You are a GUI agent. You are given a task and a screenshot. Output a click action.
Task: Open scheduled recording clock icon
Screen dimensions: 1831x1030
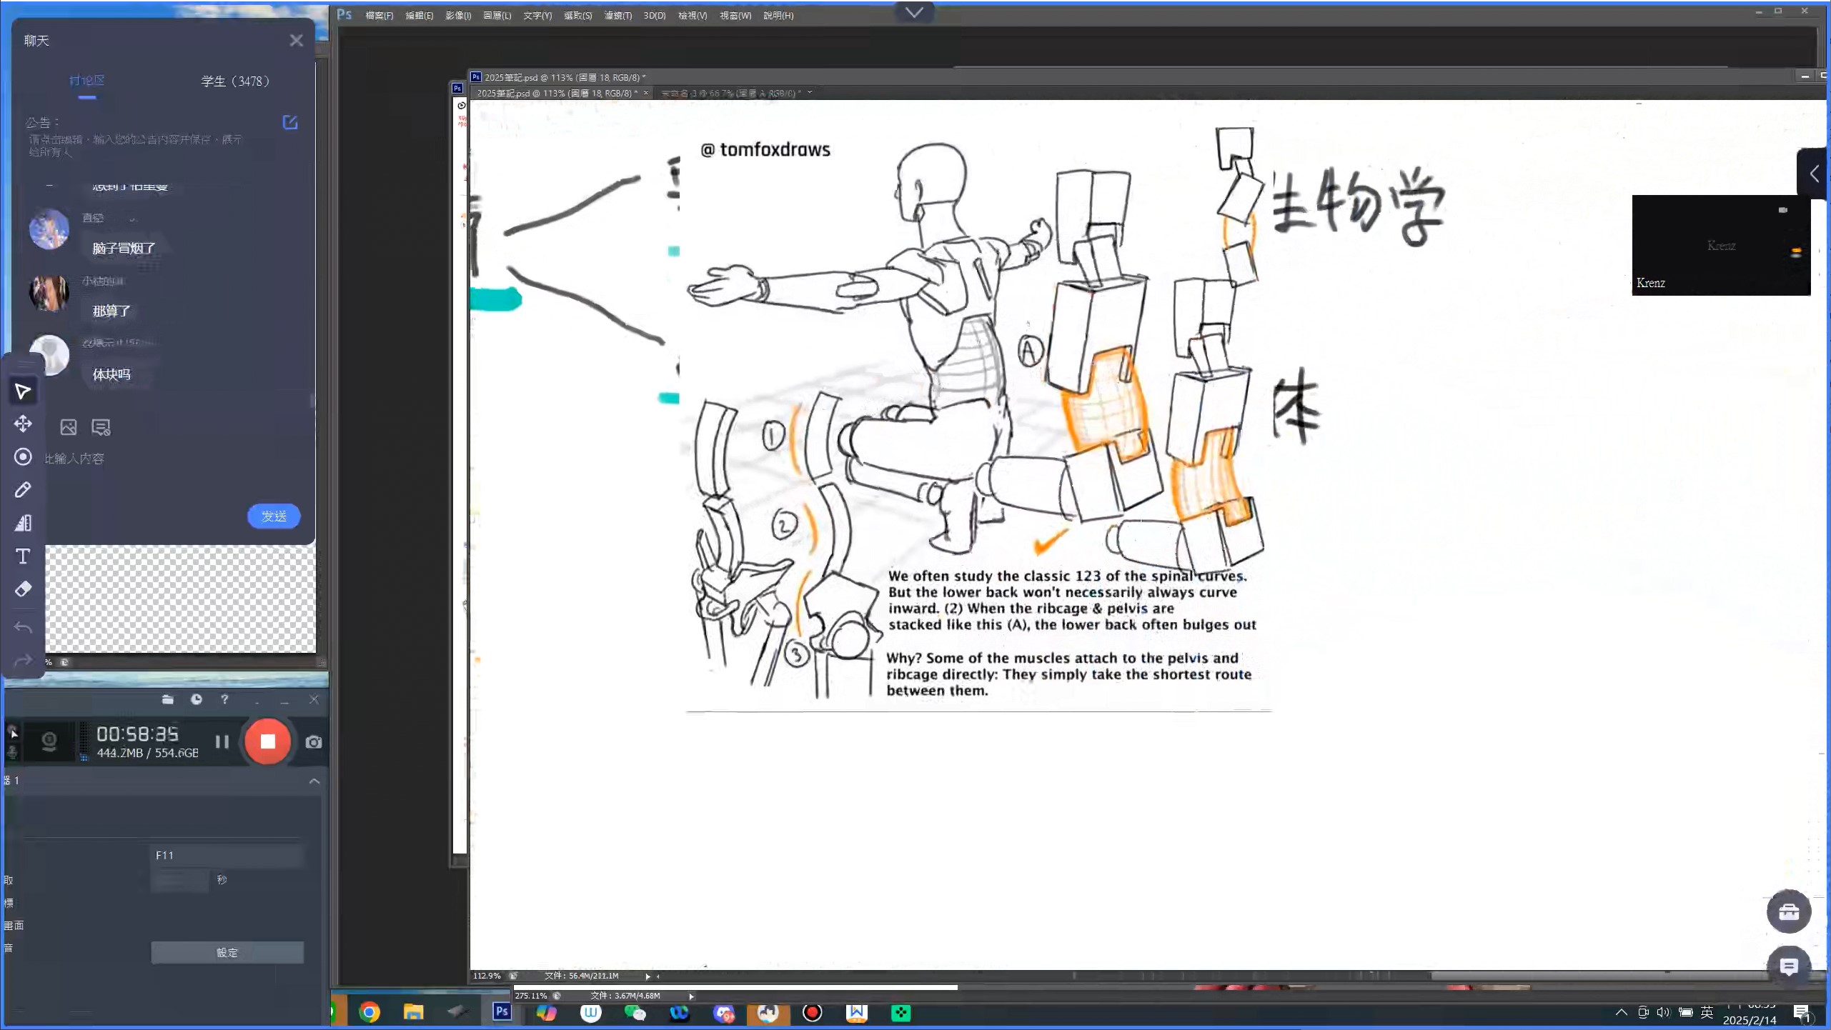tap(197, 699)
